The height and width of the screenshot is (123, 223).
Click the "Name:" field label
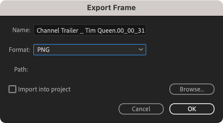click(x=21, y=30)
